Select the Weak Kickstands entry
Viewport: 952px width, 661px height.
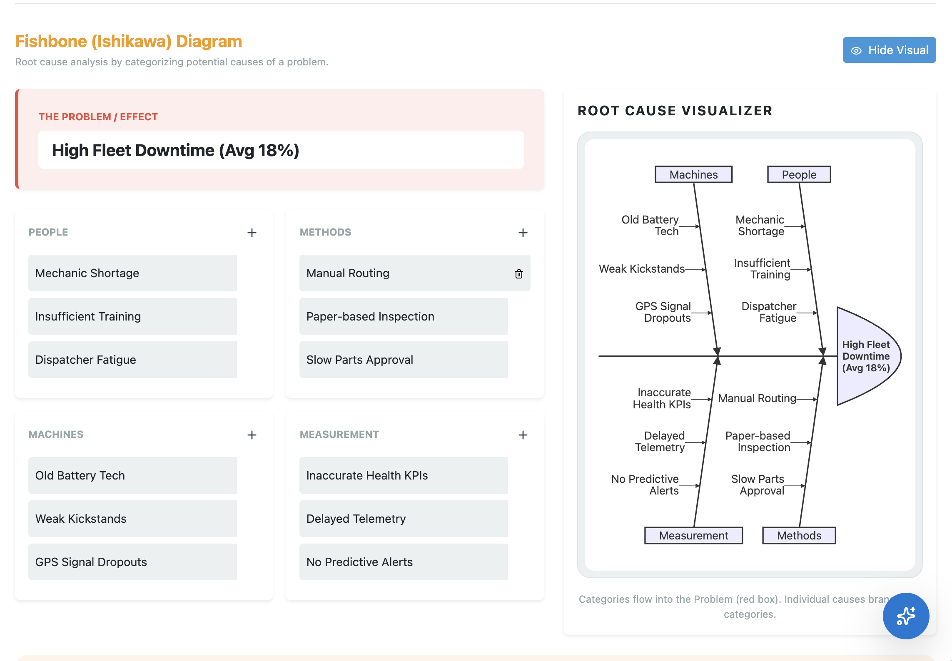[x=132, y=519]
